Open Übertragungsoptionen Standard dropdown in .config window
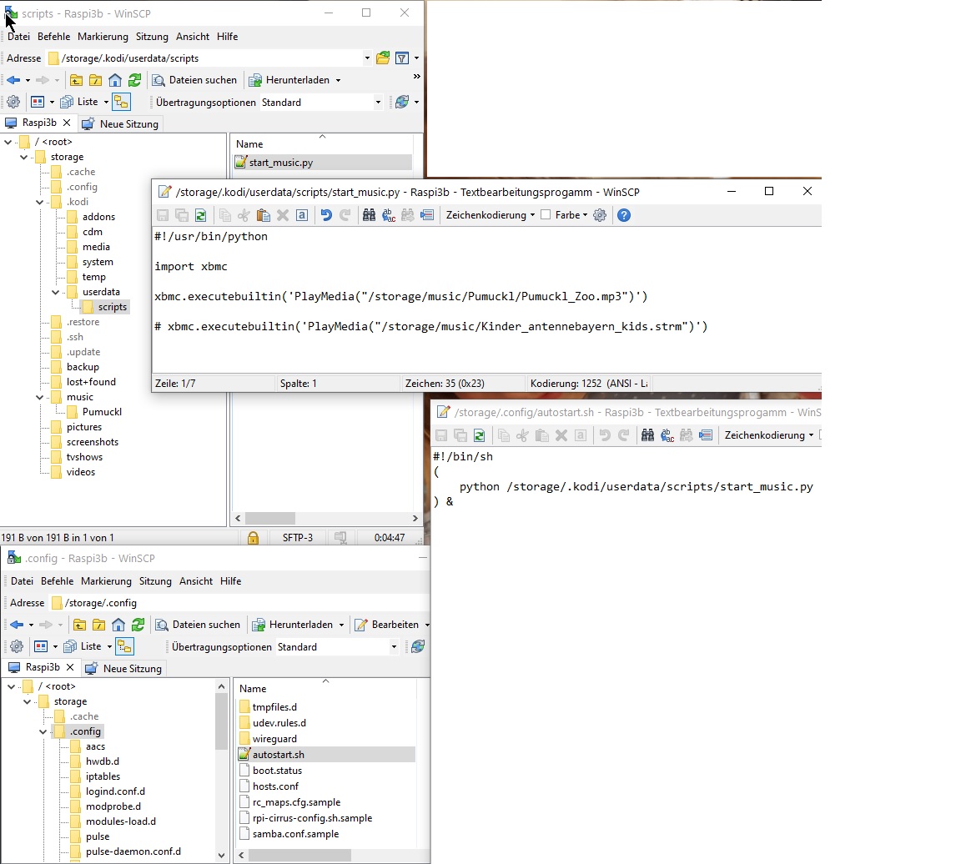This screenshot has height=864, width=961. pyautogui.click(x=394, y=647)
